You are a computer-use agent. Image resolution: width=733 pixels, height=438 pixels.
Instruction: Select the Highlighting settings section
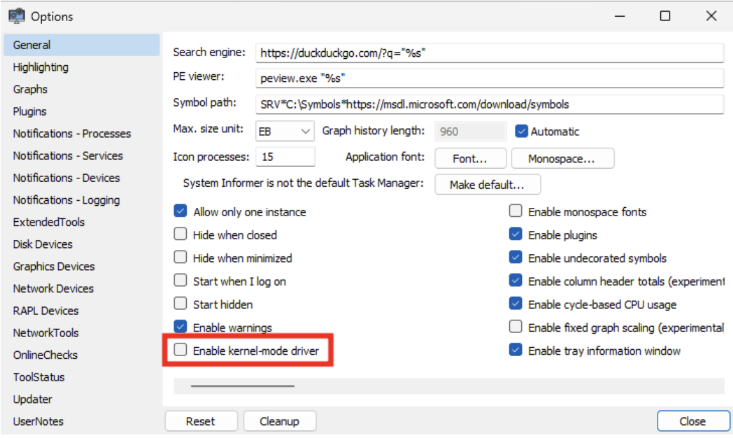(x=40, y=67)
